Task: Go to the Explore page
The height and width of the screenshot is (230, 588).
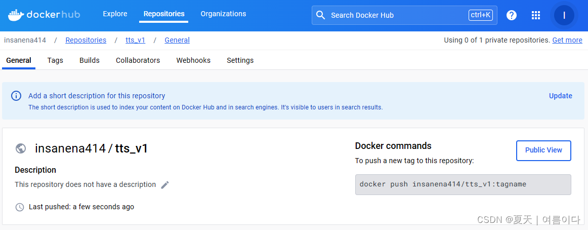Action: tap(115, 14)
